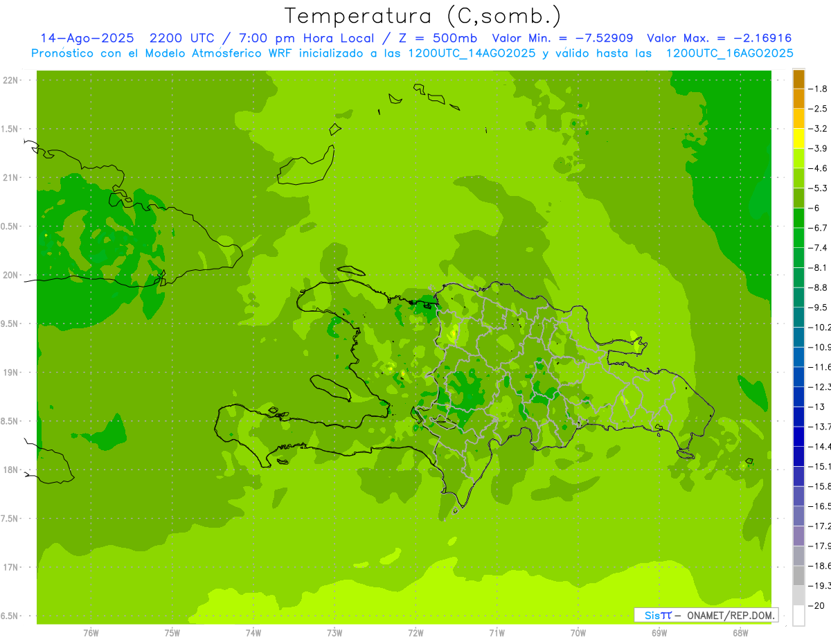Click the 'Valor Max. = -2.16916' value
The image size is (831, 642).
(719, 38)
